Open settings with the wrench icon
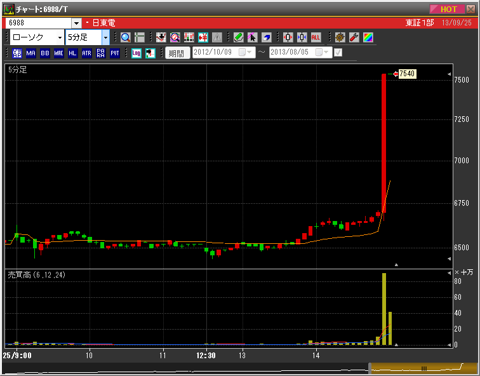 pyautogui.click(x=354, y=37)
